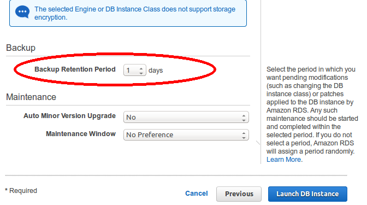Select the Maintenance section heading
Image resolution: width=367 pixels, height=205 pixels.
click(x=31, y=97)
